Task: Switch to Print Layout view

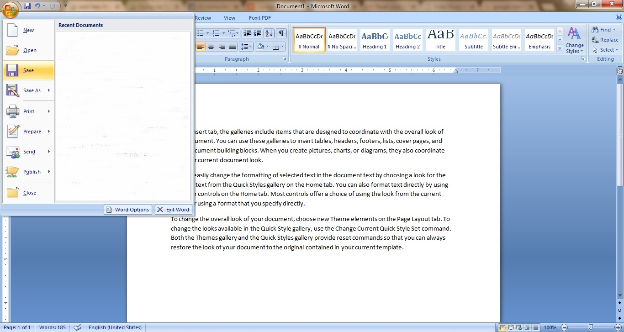Action: [x=502, y=327]
